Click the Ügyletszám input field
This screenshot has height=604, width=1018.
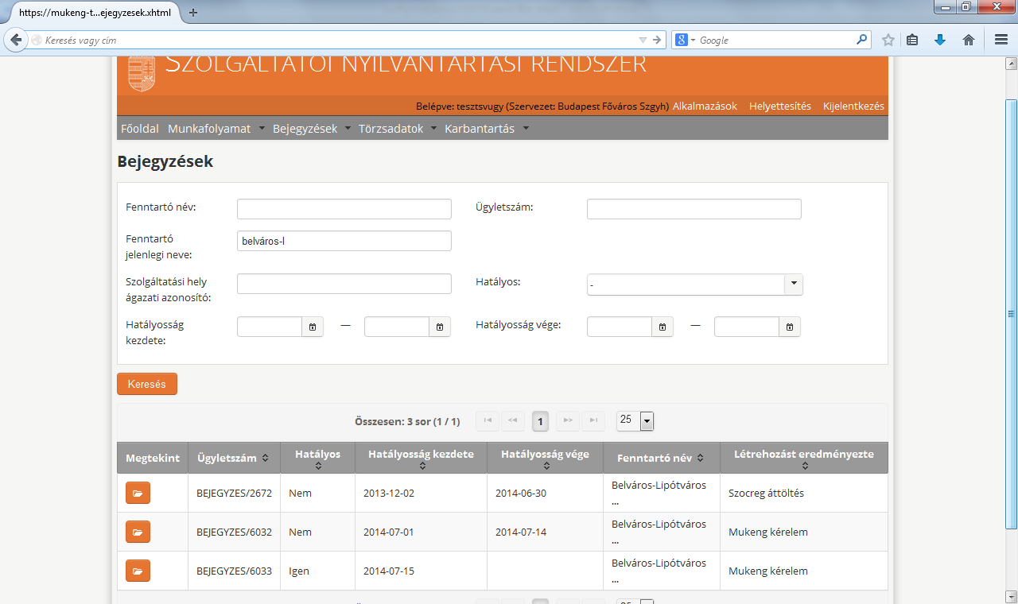pyautogui.click(x=694, y=209)
